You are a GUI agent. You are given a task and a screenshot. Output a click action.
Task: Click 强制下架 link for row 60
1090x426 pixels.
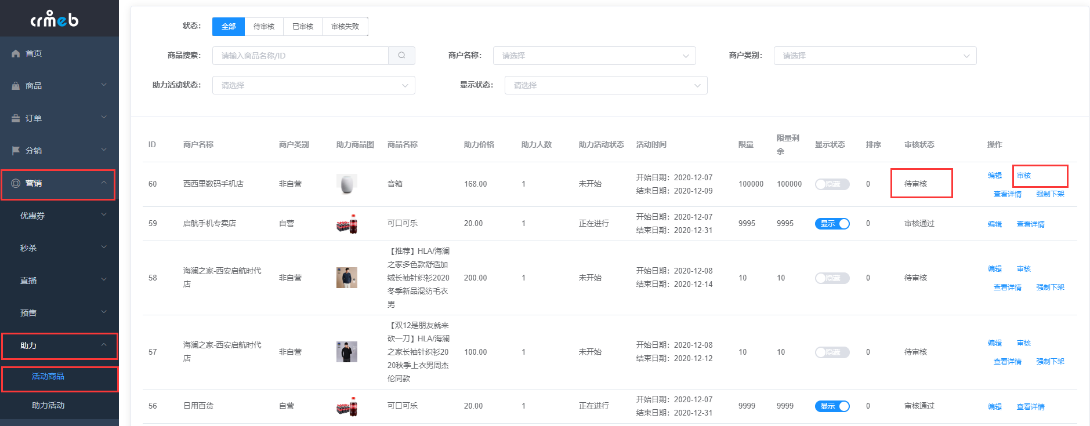(1051, 194)
